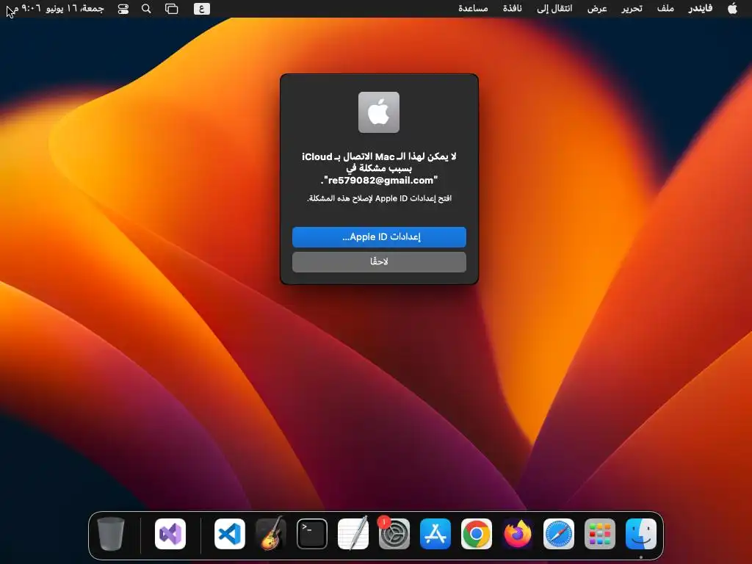This screenshot has height=564, width=752.
Task: Open Launchpad from the Dock
Action: click(x=599, y=534)
